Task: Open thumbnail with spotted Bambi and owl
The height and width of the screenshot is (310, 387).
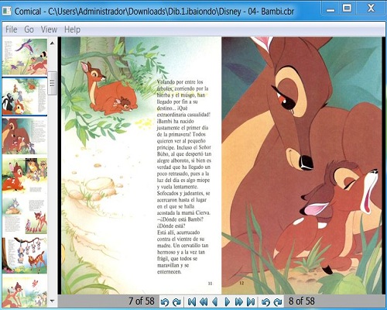Action: pyautogui.click(x=25, y=176)
